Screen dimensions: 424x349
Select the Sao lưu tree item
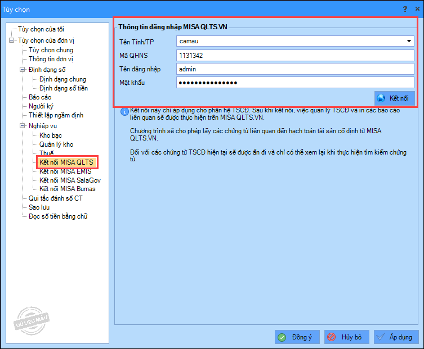pos(39,207)
